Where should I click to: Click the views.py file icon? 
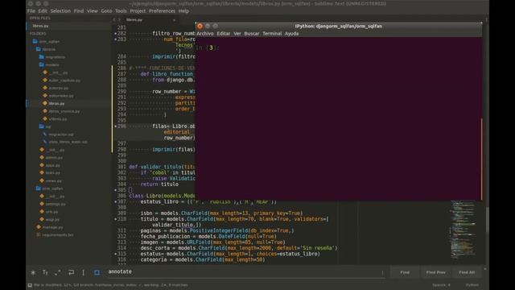(x=42, y=180)
